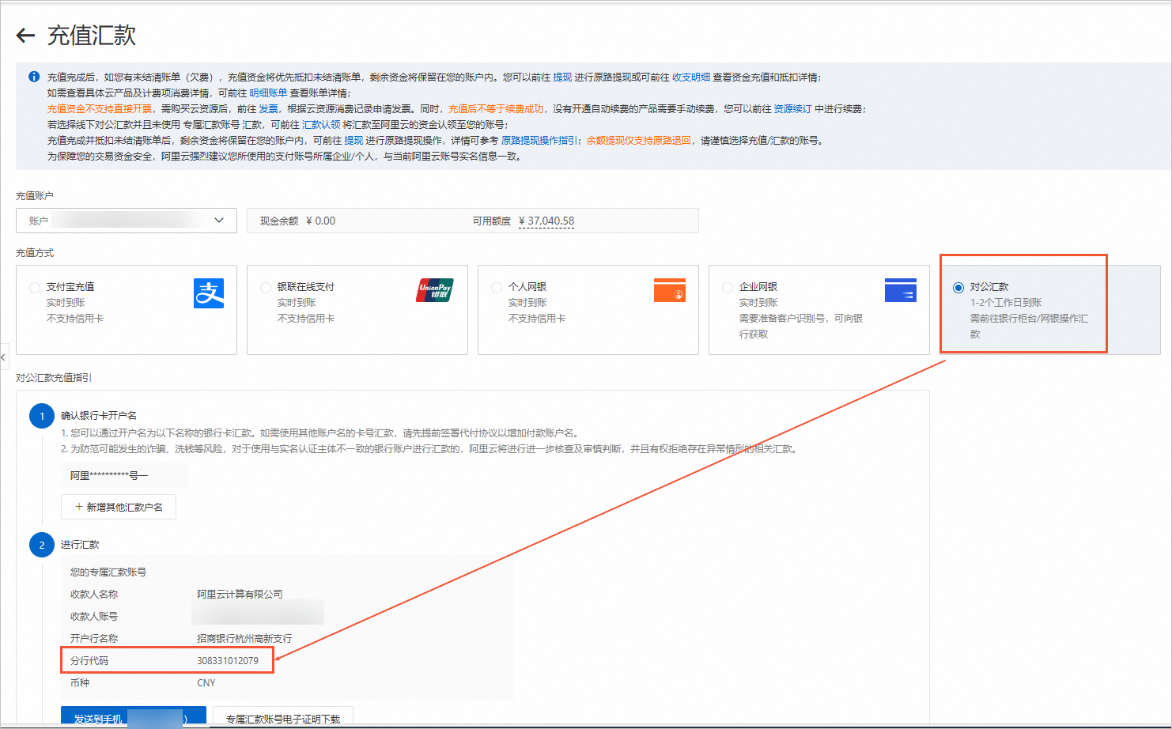This screenshot has height=729, width=1172.
Task: Click the orange text 余额提现仅支持原路退回
Action: [x=639, y=140]
